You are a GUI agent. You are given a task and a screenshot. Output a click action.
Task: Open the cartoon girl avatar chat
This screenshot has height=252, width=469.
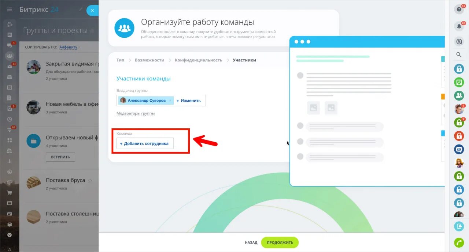[459, 163]
